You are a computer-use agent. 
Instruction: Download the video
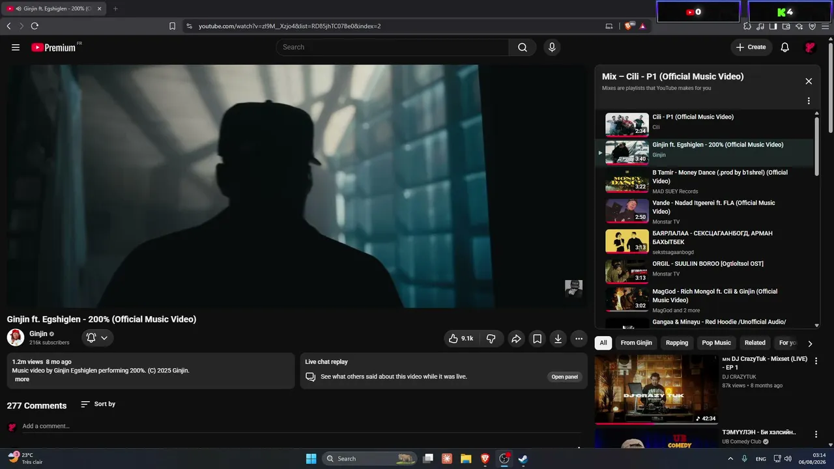pyautogui.click(x=558, y=339)
